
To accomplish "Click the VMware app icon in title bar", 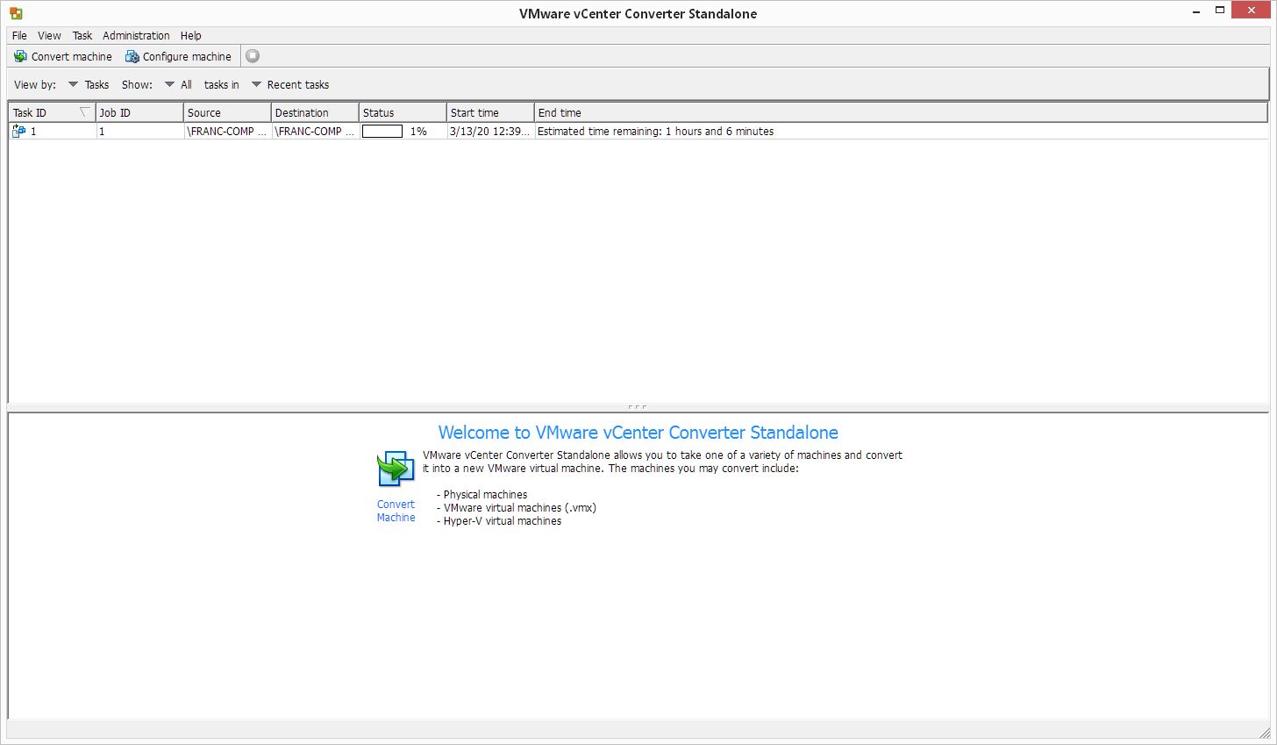I will pyautogui.click(x=16, y=13).
